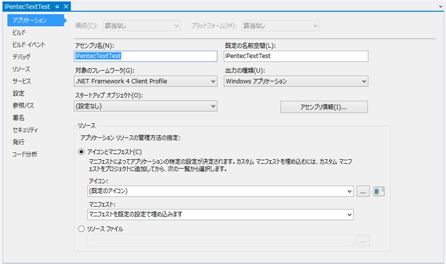Expand the マニフェスト dropdown

220,214
